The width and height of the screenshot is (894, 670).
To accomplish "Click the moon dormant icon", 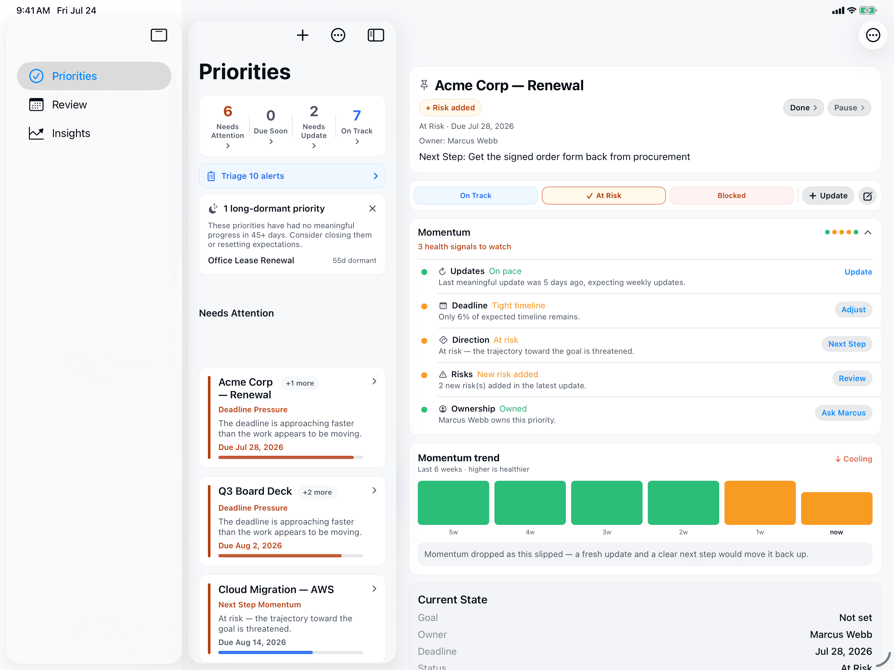I will (x=213, y=208).
